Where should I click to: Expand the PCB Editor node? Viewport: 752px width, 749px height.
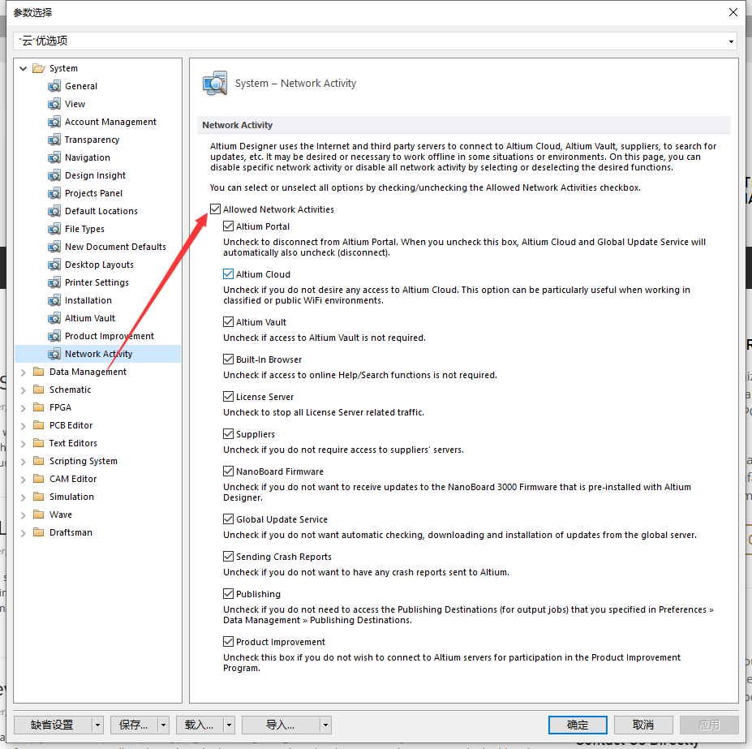(x=23, y=425)
